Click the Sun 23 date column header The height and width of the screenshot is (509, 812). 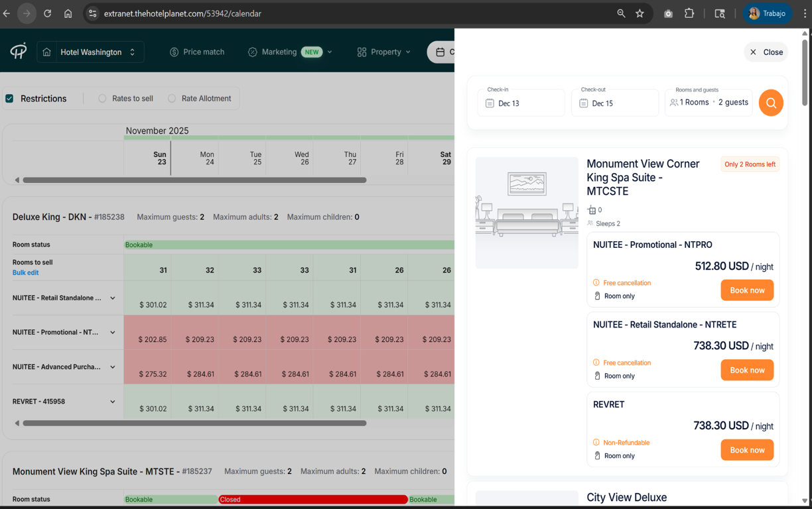147,158
